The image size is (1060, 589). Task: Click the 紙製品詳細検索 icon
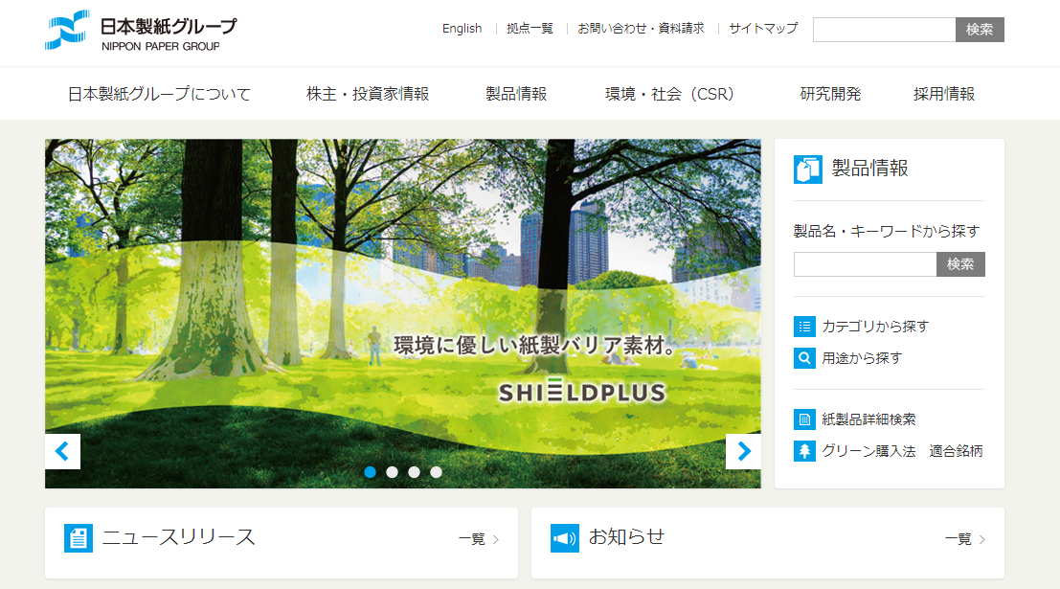804,419
